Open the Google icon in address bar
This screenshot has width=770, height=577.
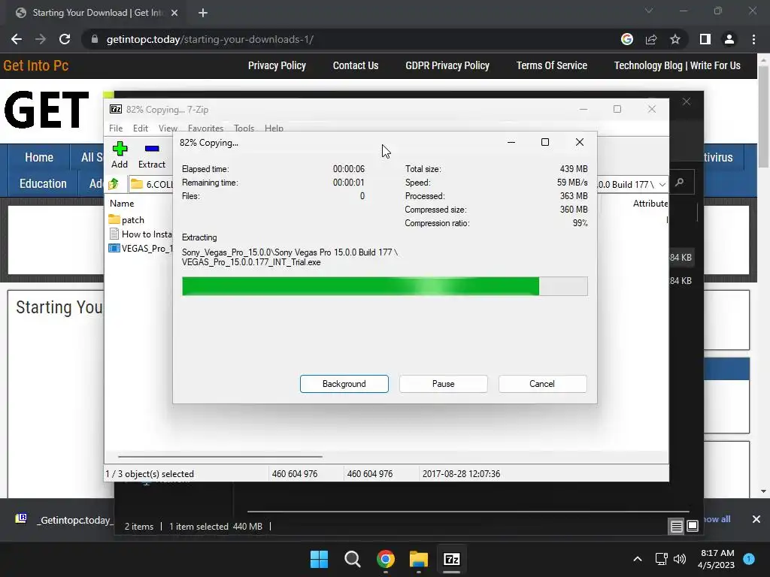point(627,39)
